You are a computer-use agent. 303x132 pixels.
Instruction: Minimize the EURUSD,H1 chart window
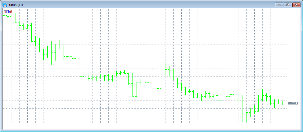click(279, 5)
